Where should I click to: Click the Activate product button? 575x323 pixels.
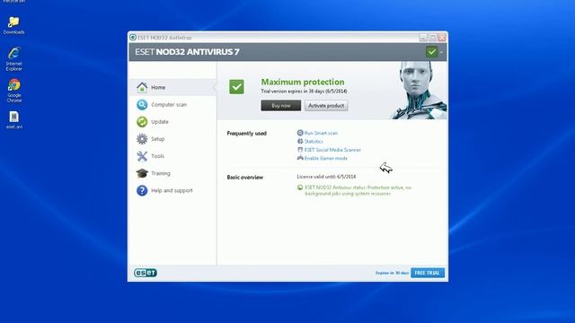point(326,106)
